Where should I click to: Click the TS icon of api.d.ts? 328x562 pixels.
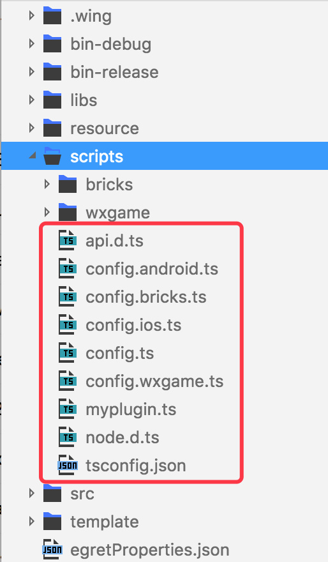[x=68, y=241]
